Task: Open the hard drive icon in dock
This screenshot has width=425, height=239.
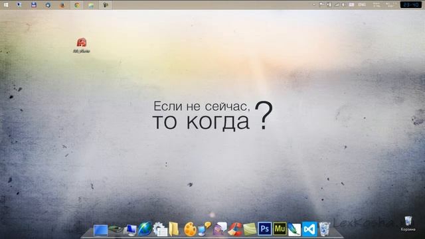Action: point(116,230)
